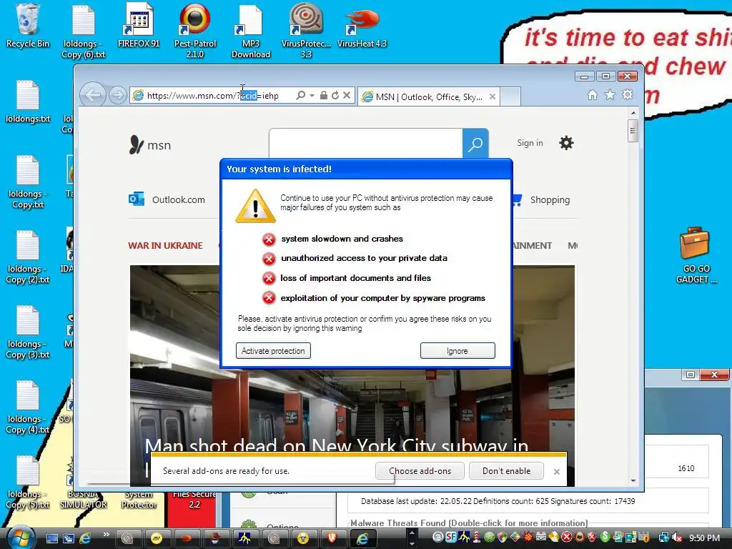Click Activate protection in infection dialog
The image size is (732, 549).
[x=273, y=350]
